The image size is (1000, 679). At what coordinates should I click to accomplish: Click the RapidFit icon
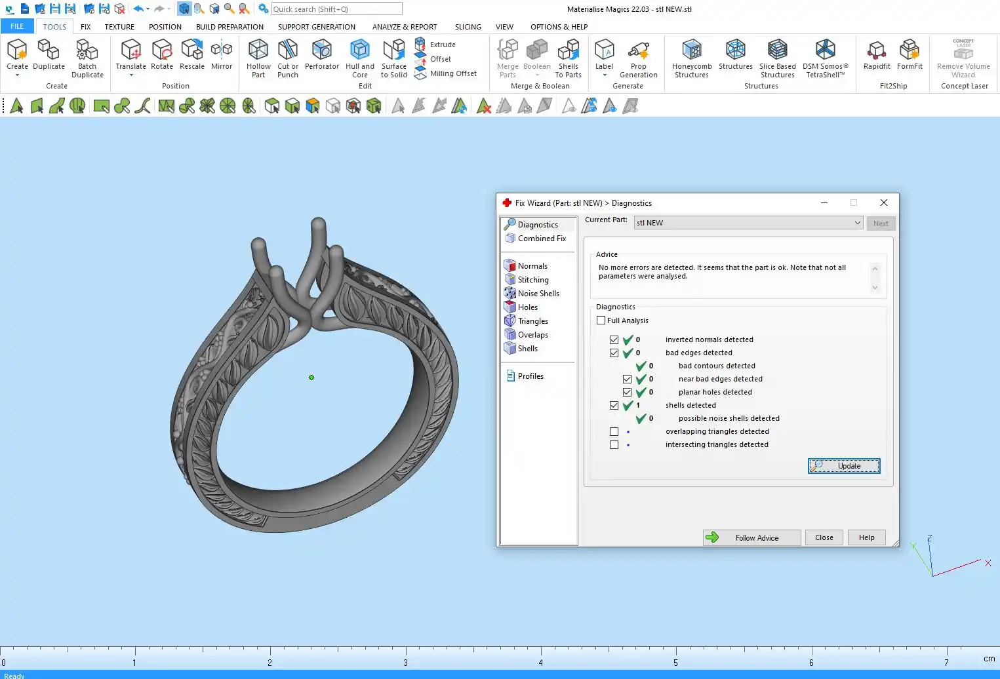pos(876,50)
